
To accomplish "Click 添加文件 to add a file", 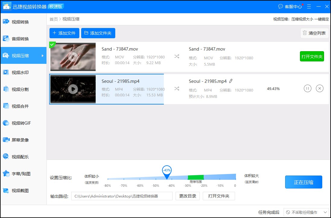I will 64,33.
